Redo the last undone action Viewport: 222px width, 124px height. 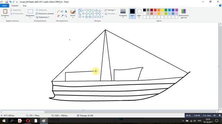point(14,2)
